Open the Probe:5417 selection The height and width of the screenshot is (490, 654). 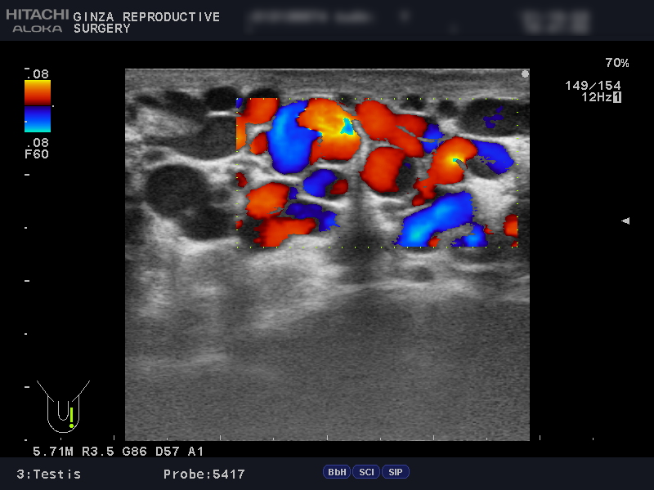click(x=204, y=474)
